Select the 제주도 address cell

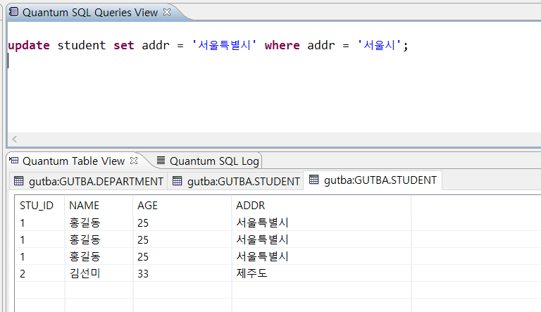(321, 273)
